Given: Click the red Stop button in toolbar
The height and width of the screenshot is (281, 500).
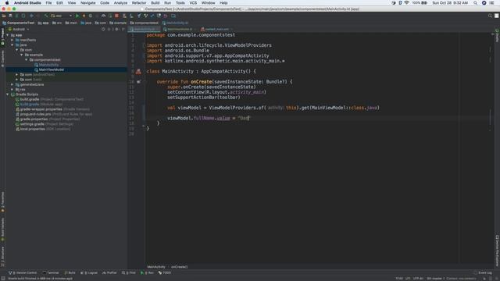Looking at the screenshot, I should 117,16.
